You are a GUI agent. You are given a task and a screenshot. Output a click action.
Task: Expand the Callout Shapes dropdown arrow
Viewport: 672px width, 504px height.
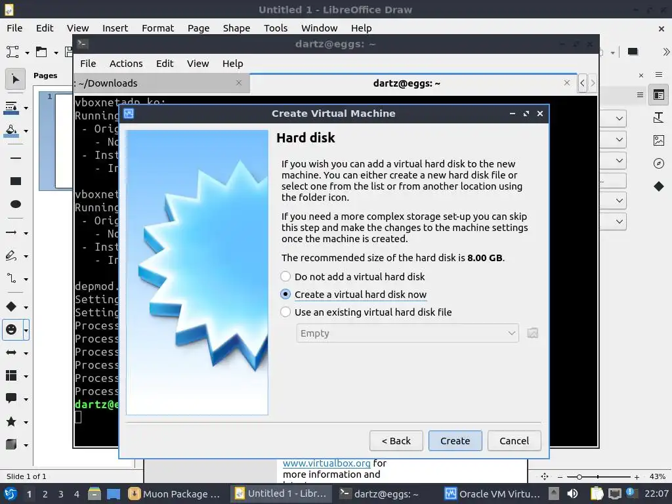tap(26, 399)
